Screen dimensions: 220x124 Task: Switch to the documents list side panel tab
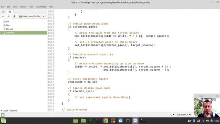tap(3, 11)
